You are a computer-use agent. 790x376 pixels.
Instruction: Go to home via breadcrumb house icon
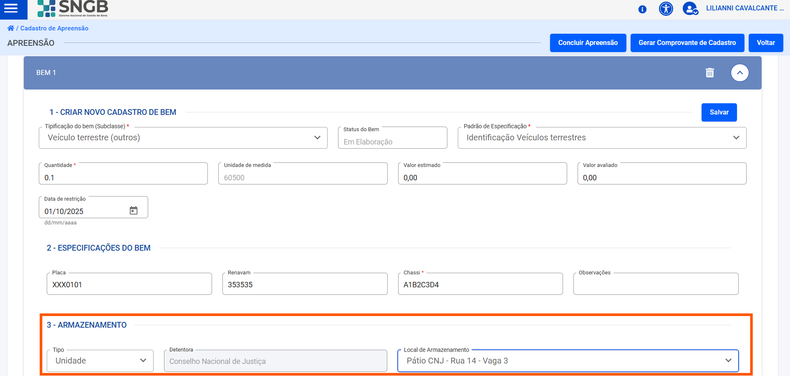point(10,28)
